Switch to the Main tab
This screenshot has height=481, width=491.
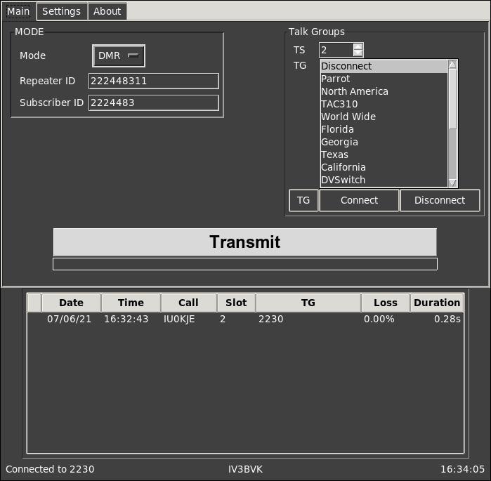tap(18, 11)
